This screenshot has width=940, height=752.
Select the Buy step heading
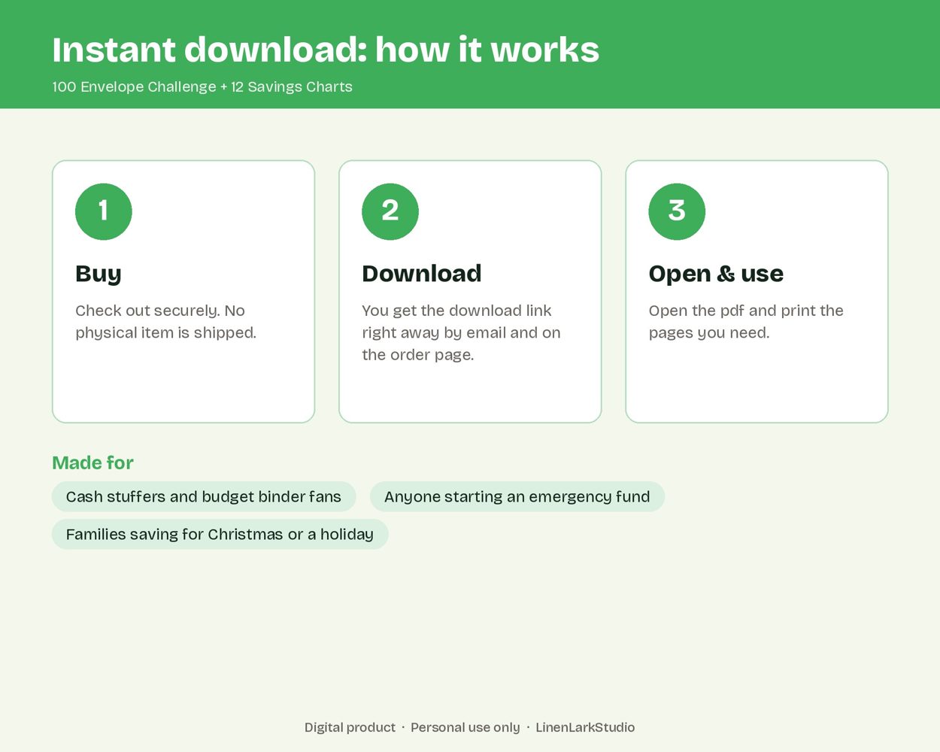pyautogui.click(x=99, y=274)
